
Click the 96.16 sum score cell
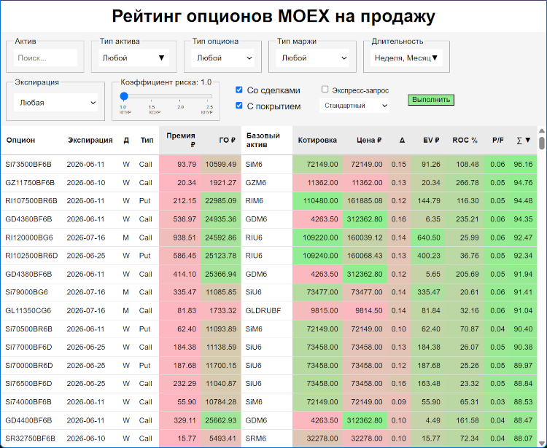(523, 164)
